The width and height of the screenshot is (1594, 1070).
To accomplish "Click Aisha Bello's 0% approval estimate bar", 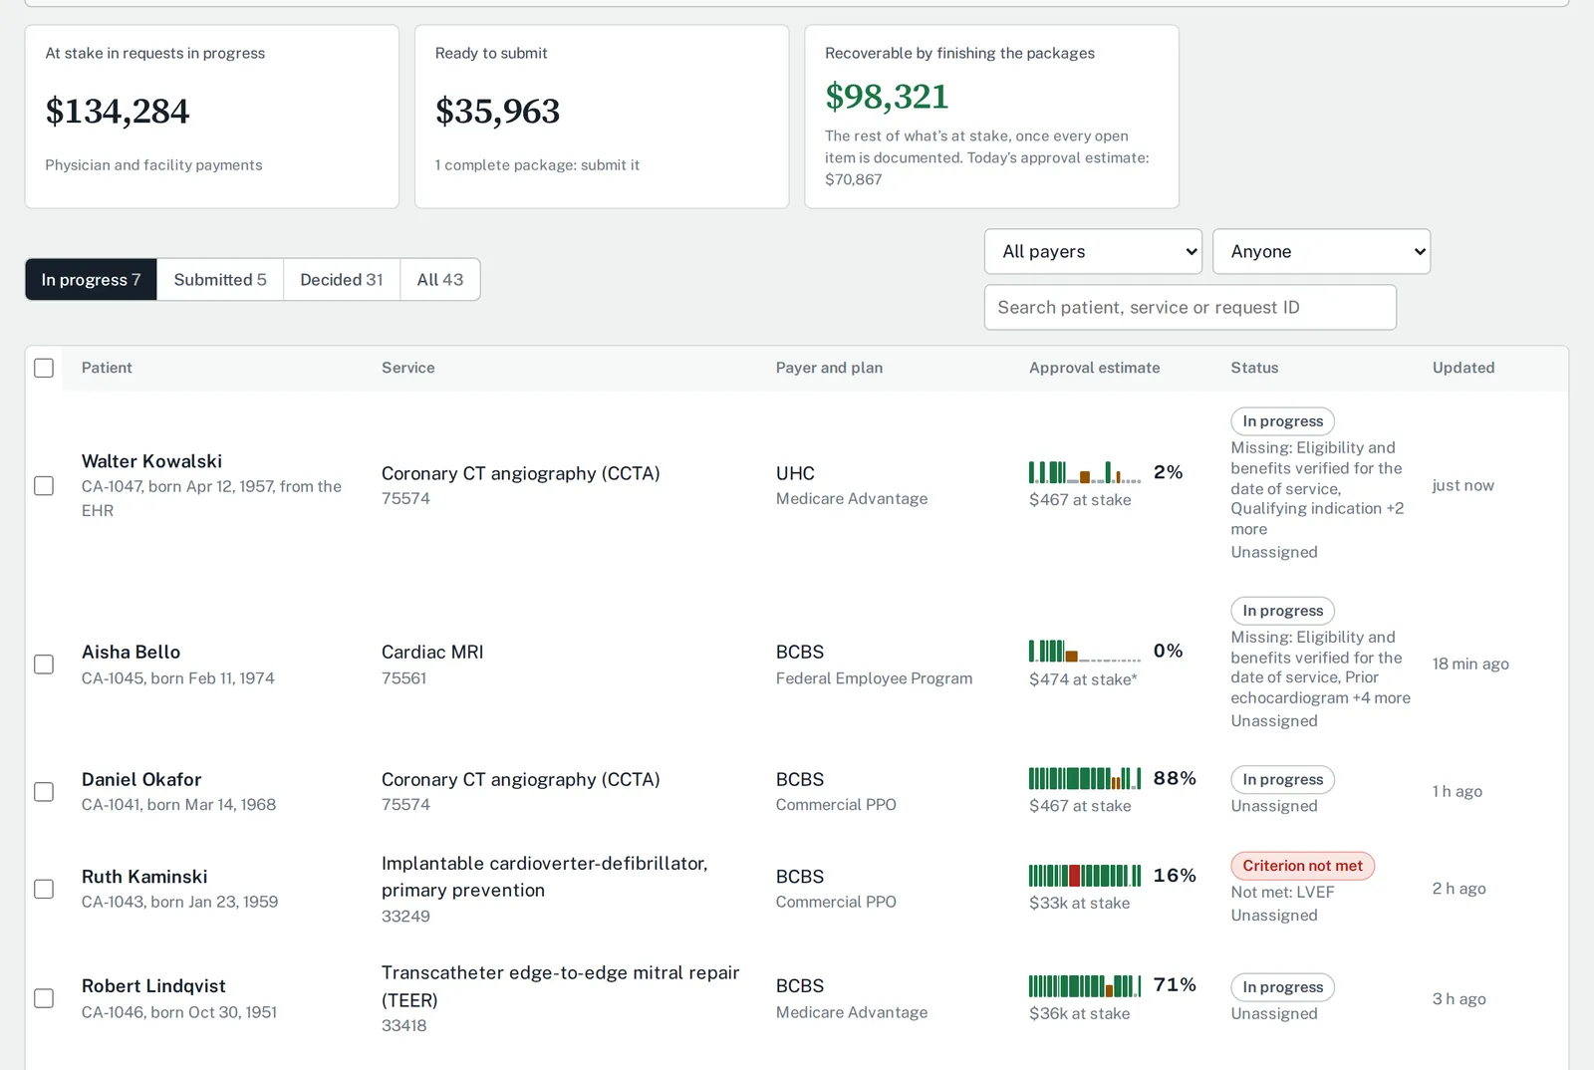I will point(1085,652).
